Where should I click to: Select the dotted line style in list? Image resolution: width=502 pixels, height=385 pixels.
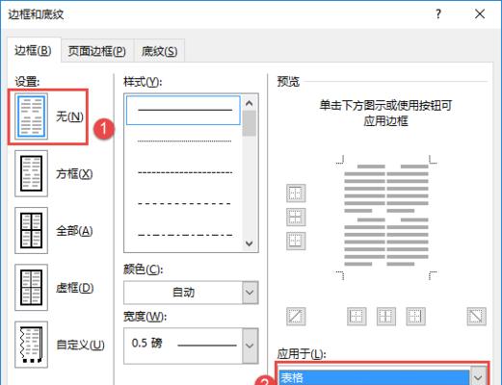coord(184,141)
